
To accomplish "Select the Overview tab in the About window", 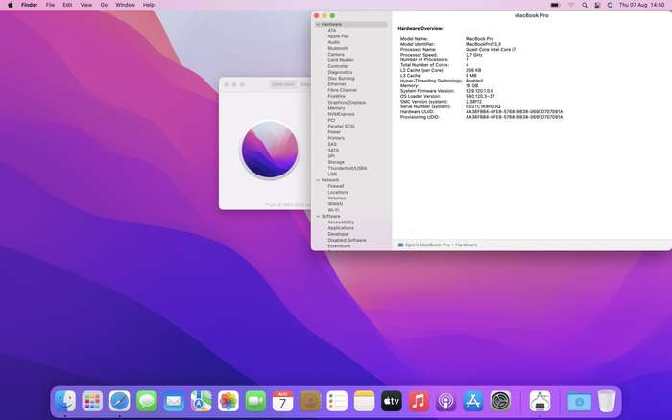I will (283, 84).
